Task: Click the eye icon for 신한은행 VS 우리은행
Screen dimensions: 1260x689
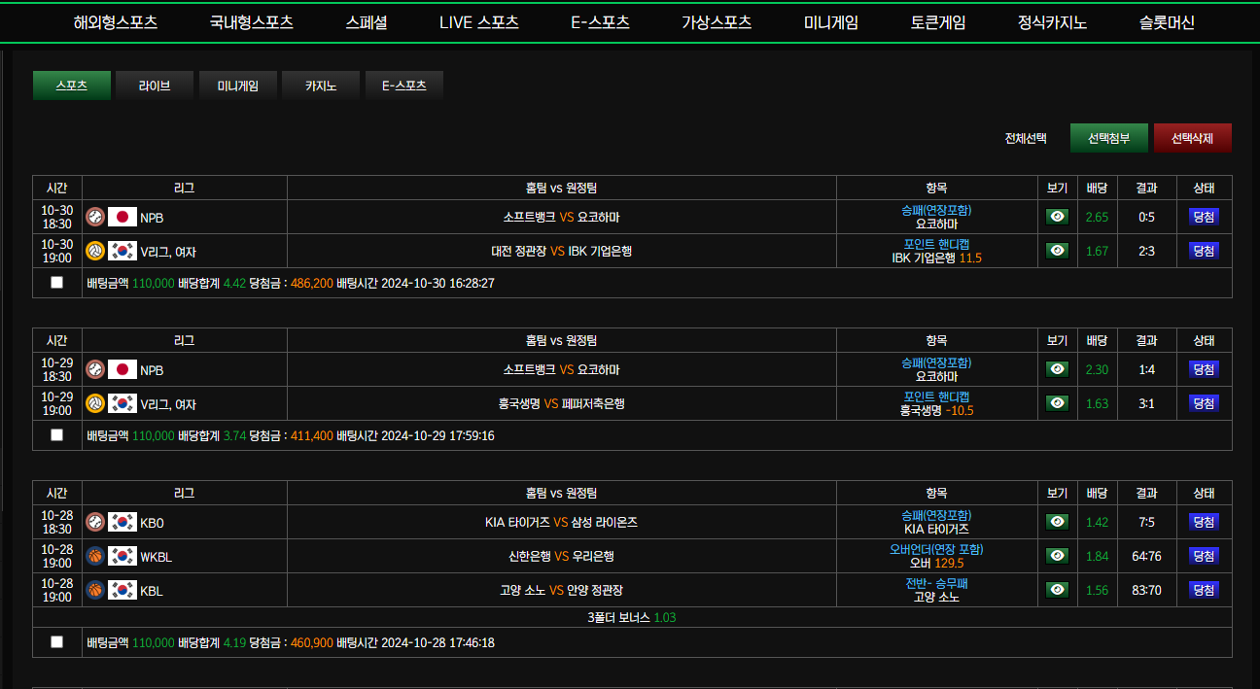Action: pos(1057,556)
